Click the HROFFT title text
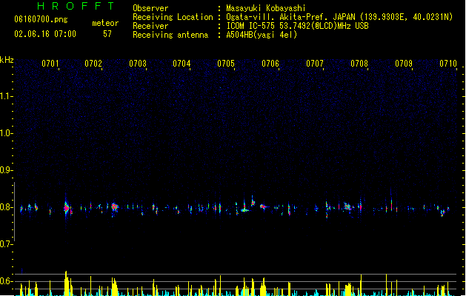Screen dimensions: 466x296 click(x=76, y=6)
